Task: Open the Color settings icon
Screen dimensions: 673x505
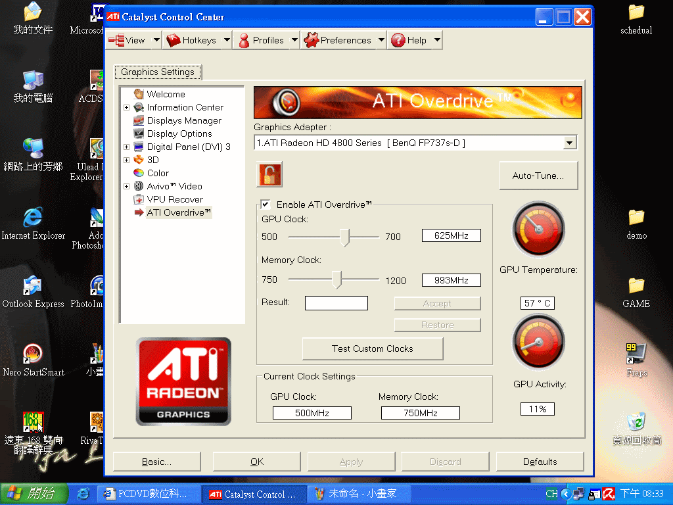Action: 139,173
